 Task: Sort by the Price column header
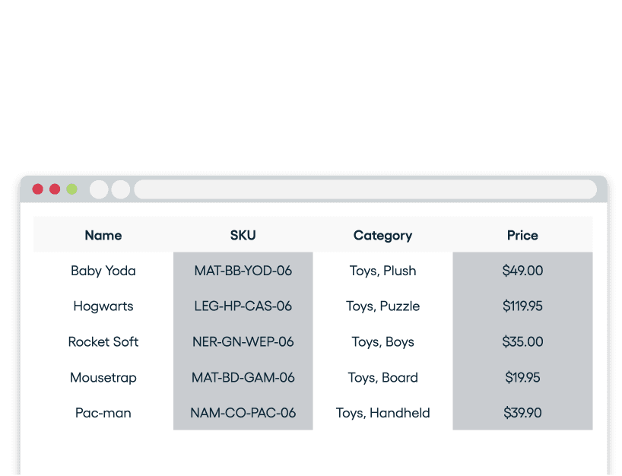click(x=522, y=236)
